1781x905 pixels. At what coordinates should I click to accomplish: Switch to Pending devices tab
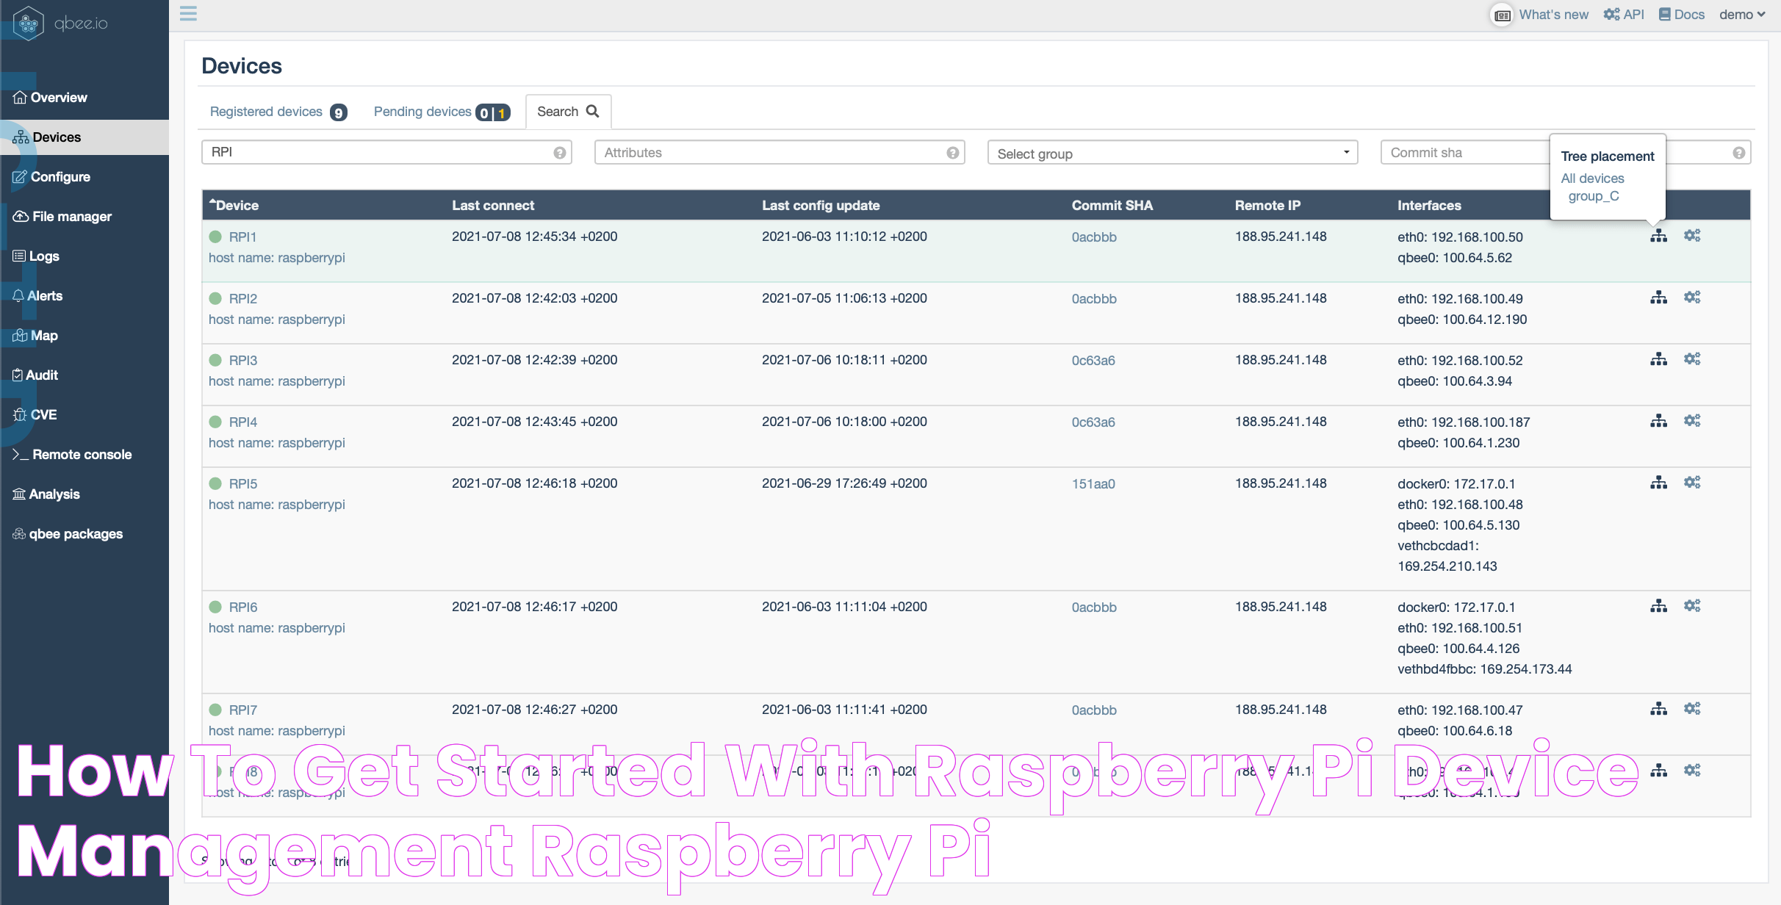443,111
